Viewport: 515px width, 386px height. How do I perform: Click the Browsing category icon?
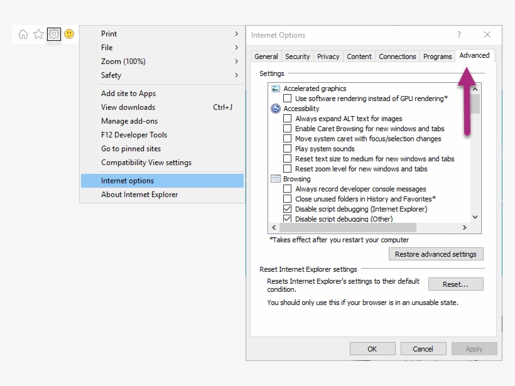point(276,178)
